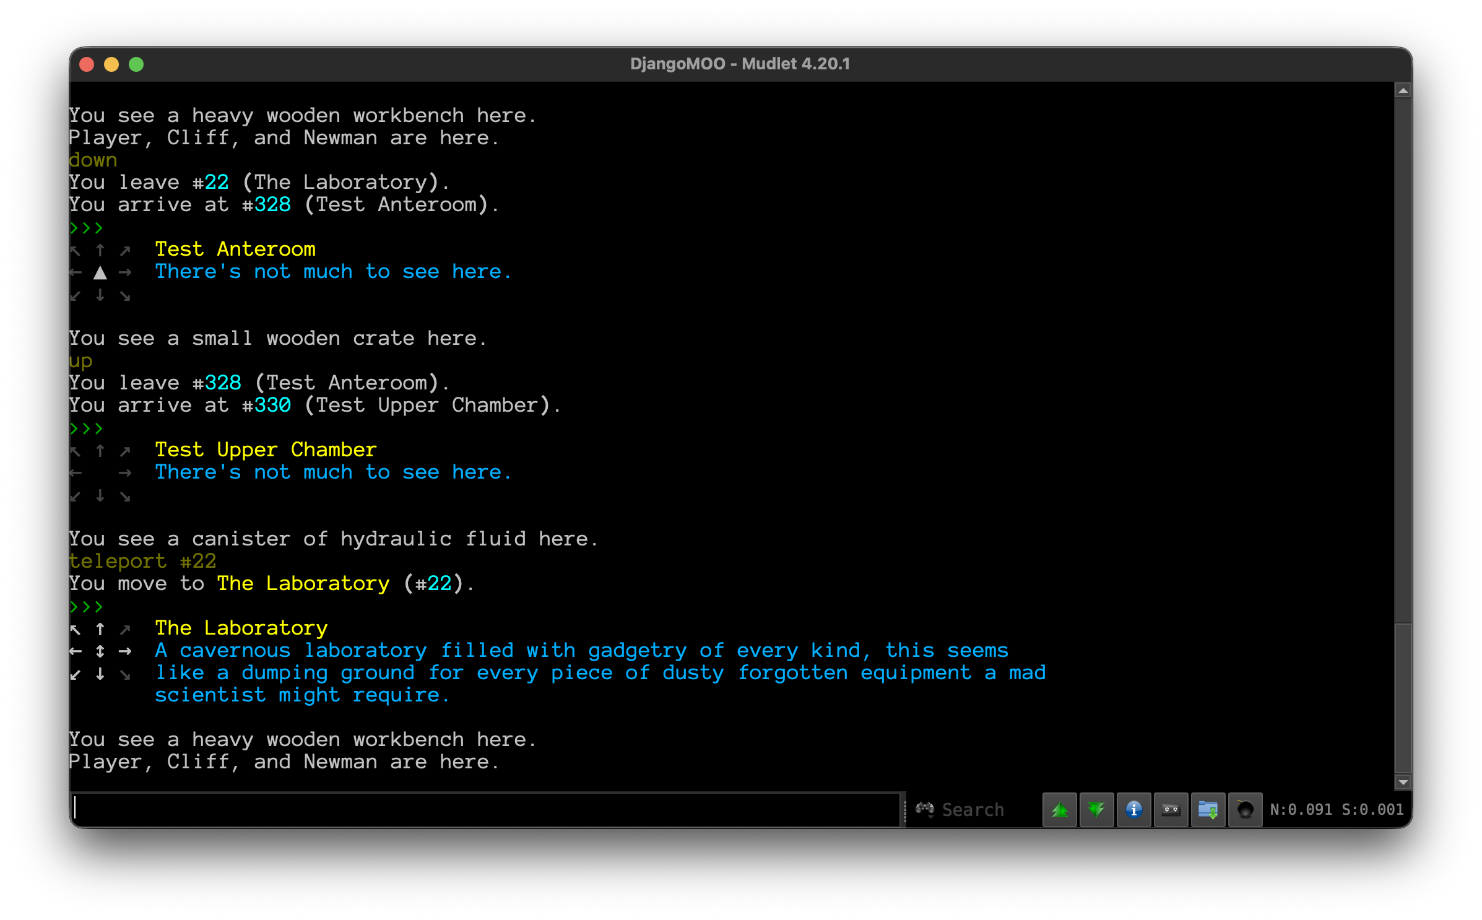Image resolution: width=1482 pixels, height=920 pixels.
Task: Click the "teleport #22" command echo
Action: [x=142, y=561]
